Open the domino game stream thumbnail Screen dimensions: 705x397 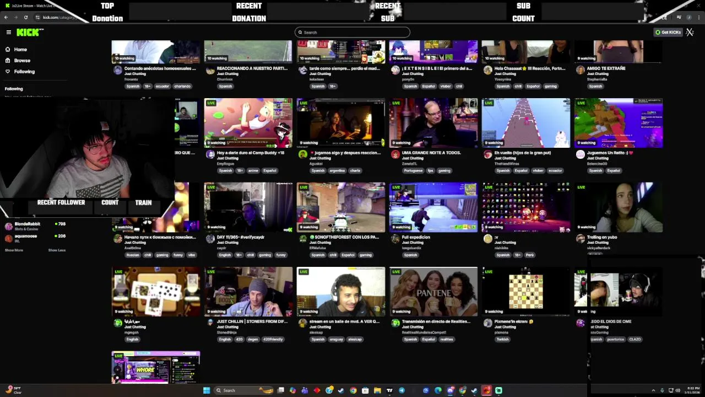point(156,292)
